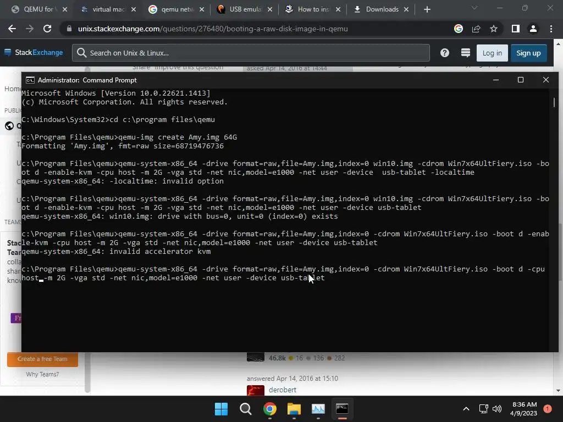View site information lock icon
The image size is (563, 422).
coord(69,29)
